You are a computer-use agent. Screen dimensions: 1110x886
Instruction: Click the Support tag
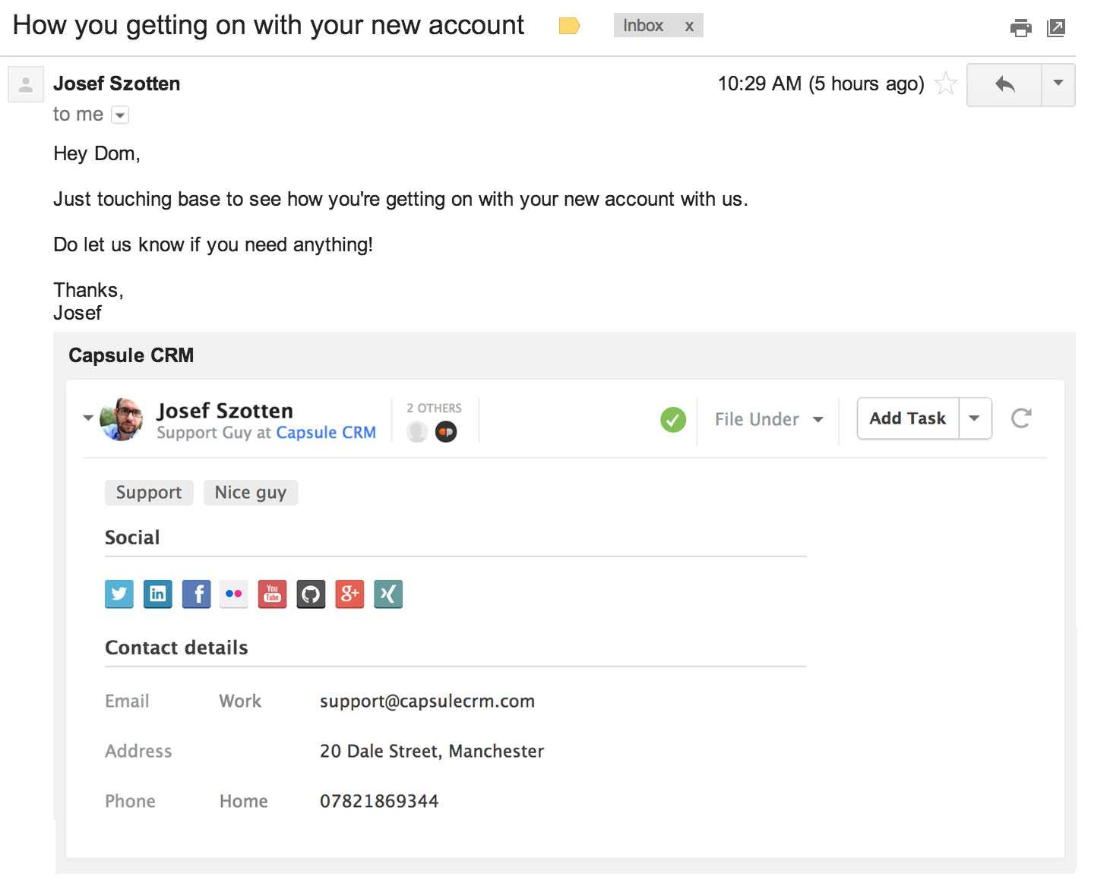pyautogui.click(x=149, y=493)
